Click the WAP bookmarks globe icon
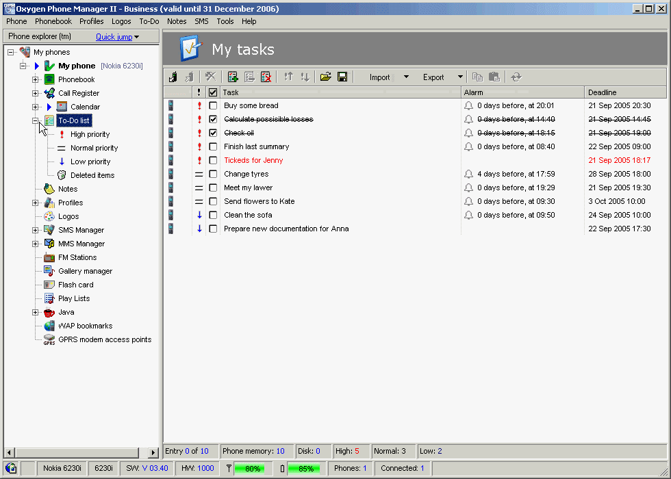Screen dimensions: 671x479 49,326
